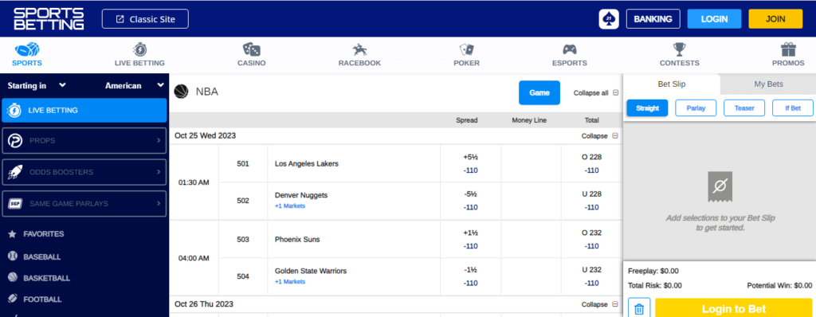Select the If Bet type

point(793,108)
